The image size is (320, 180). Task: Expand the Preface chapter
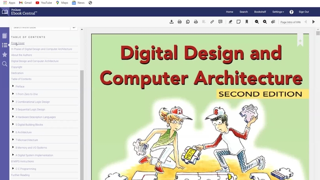coord(13,86)
